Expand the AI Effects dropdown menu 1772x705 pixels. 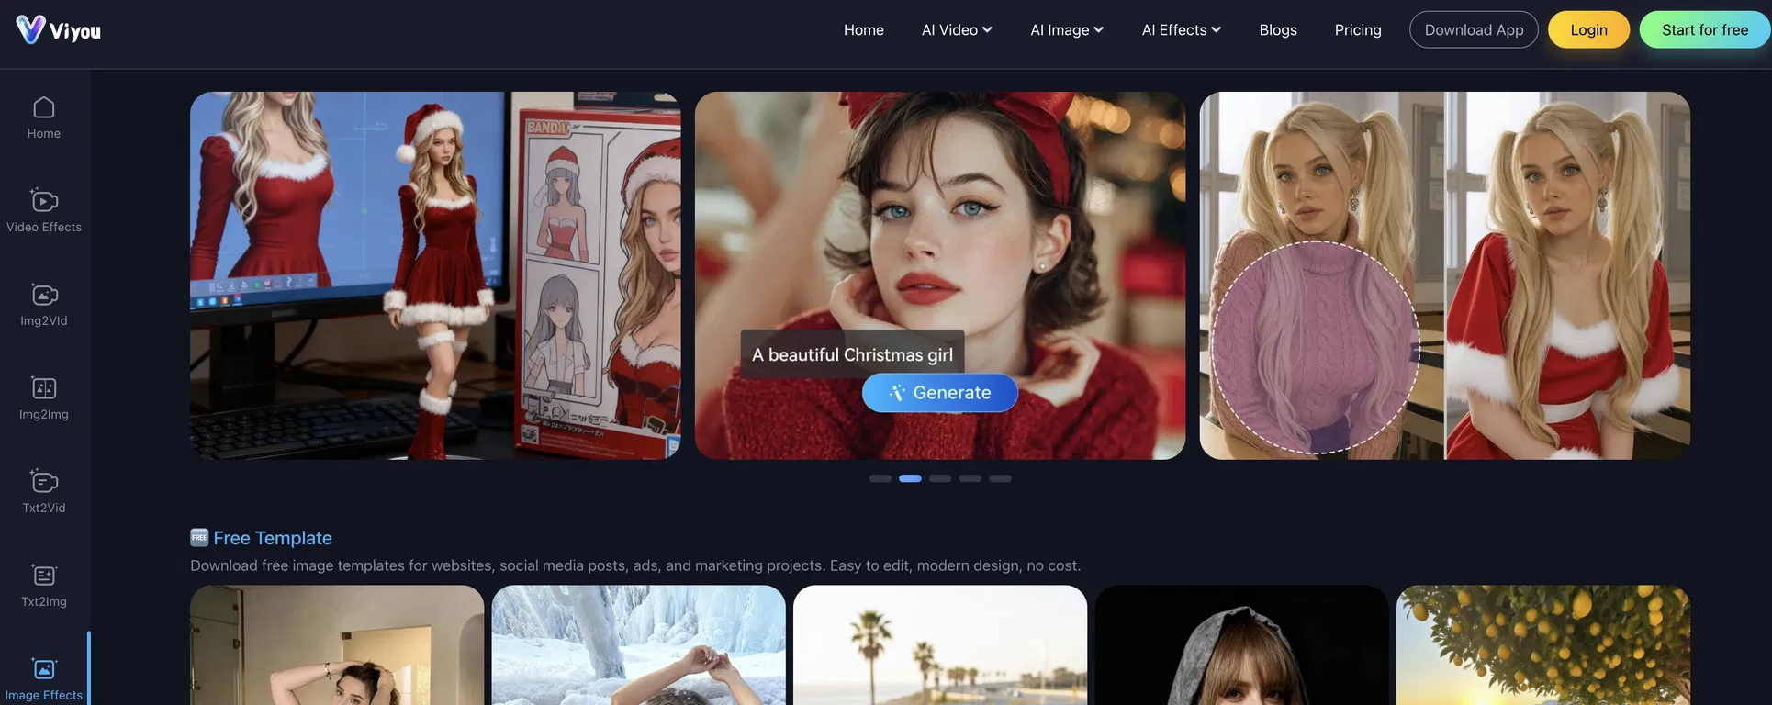point(1181,30)
